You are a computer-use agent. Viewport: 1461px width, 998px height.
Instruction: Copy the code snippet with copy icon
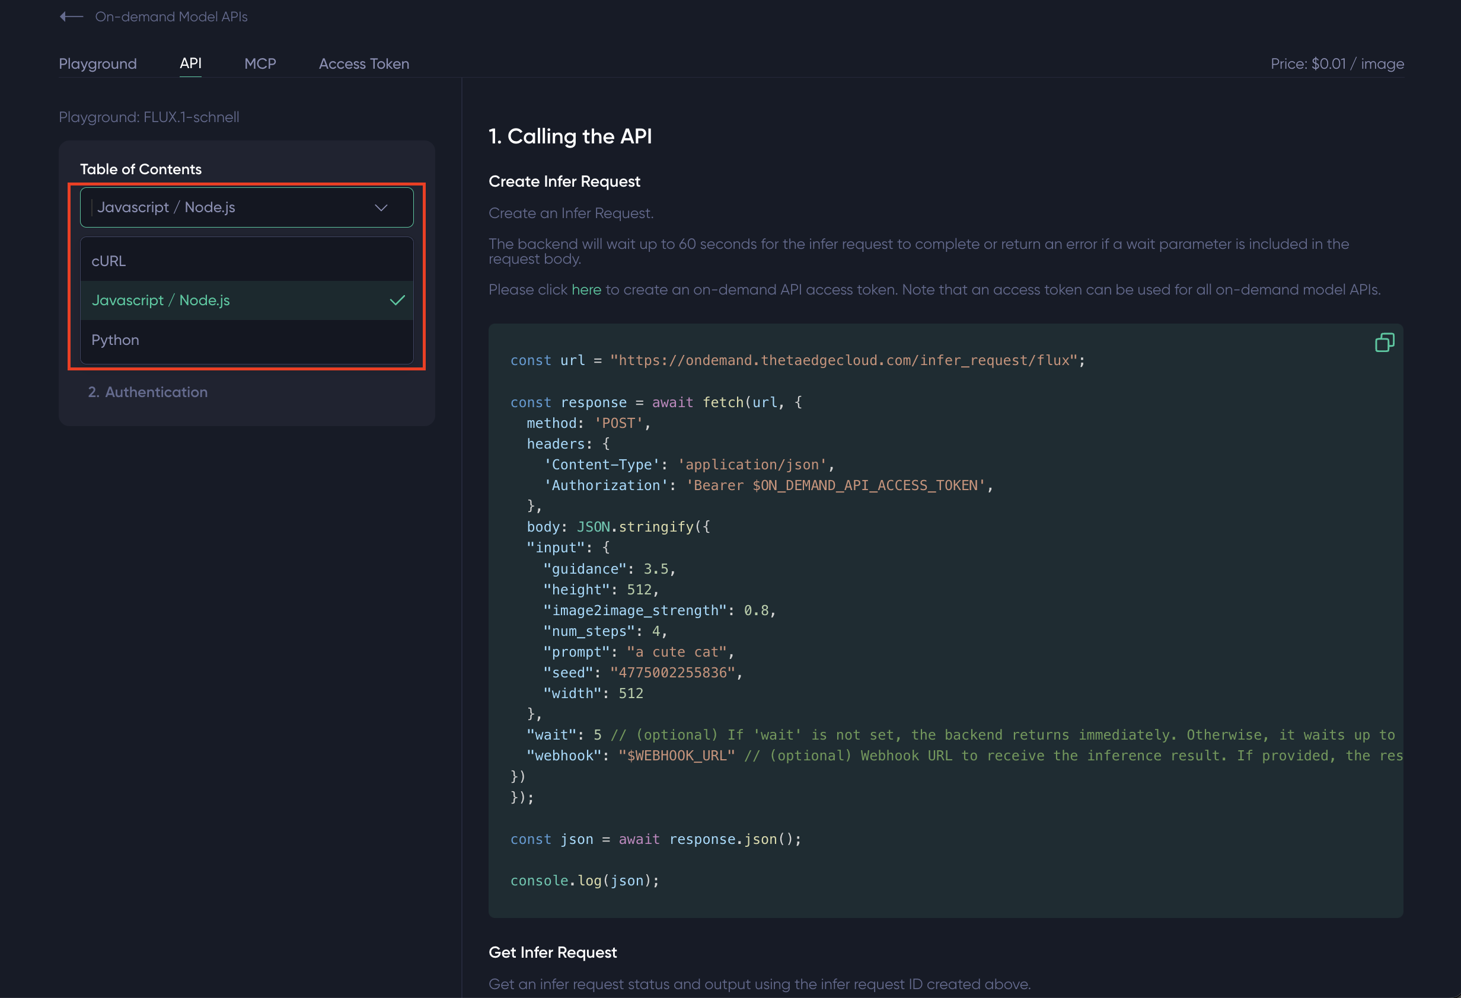tap(1384, 343)
